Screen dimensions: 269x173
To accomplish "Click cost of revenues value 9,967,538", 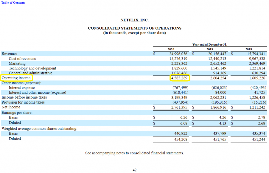I will (257, 59).
